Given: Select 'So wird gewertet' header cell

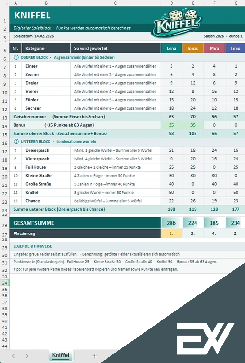Looking at the screenshot, I should 115,48.
